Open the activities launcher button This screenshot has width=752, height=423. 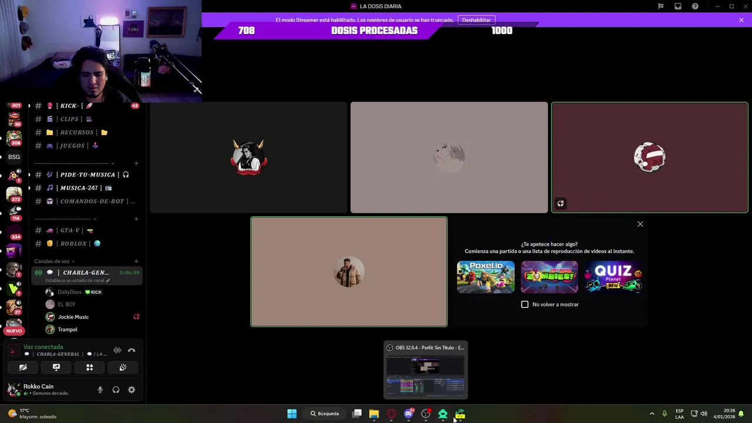click(x=90, y=367)
